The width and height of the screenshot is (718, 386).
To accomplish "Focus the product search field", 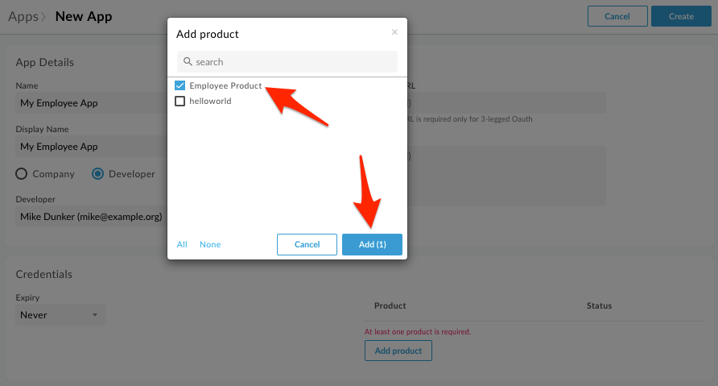I will [287, 61].
